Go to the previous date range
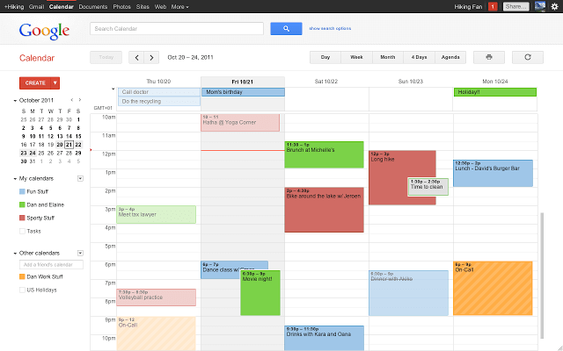 [x=136, y=58]
